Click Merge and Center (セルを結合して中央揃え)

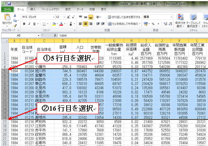(123, 24)
